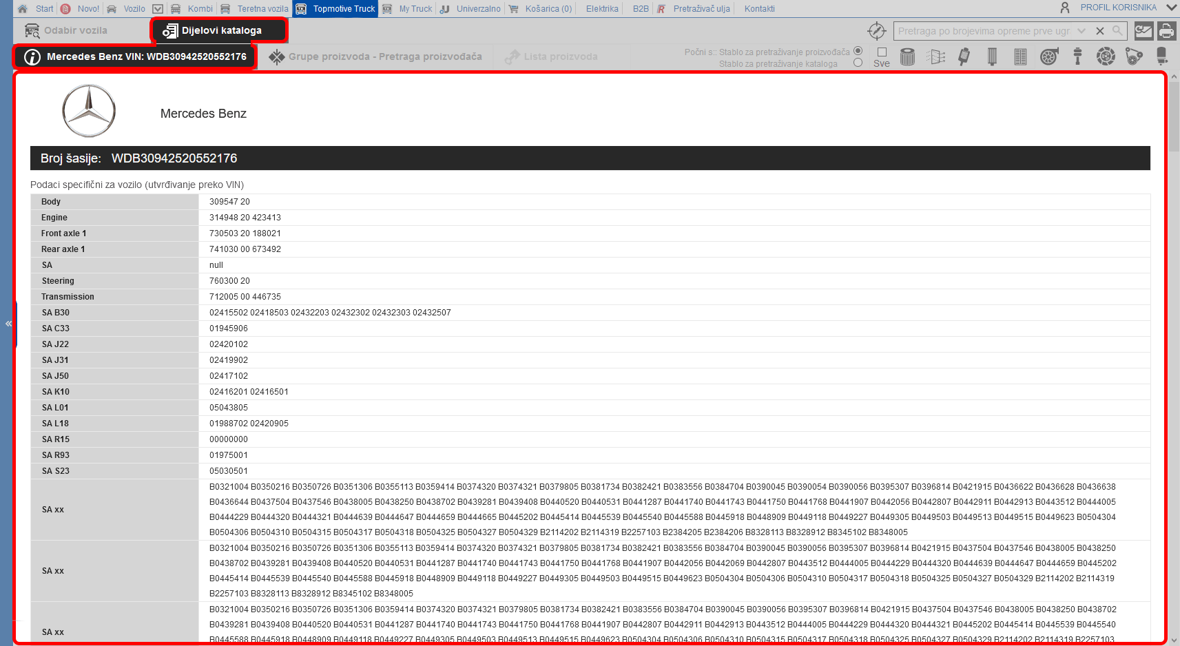Screen dimensions: 1180x646
Task: Click the scrollbar up arrow
Action: pos(1174,76)
